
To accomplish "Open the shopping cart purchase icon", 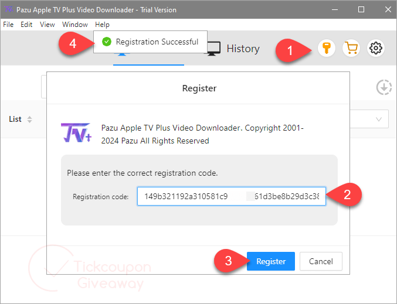I will tap(351, 48).
